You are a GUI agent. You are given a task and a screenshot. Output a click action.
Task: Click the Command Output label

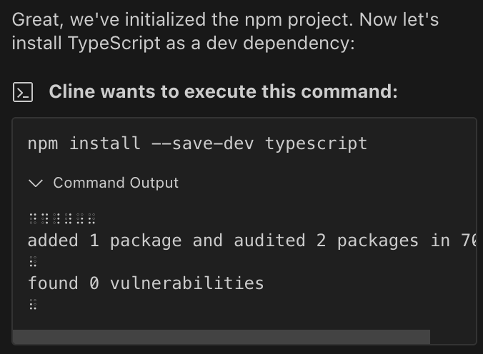coord(116,183)
